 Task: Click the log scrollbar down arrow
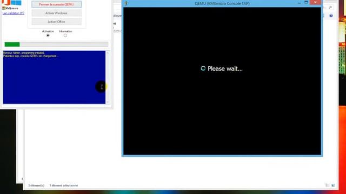[108, 102]
